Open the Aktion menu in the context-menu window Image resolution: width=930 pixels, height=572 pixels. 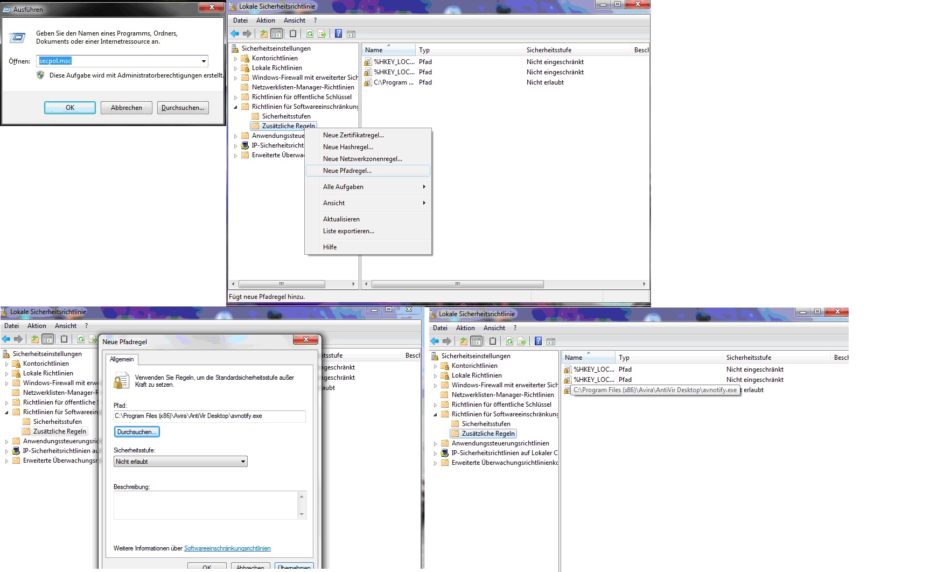tap(265, 20)
